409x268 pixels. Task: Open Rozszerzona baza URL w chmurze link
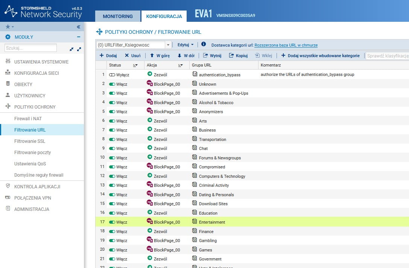(x=286, y=45)
